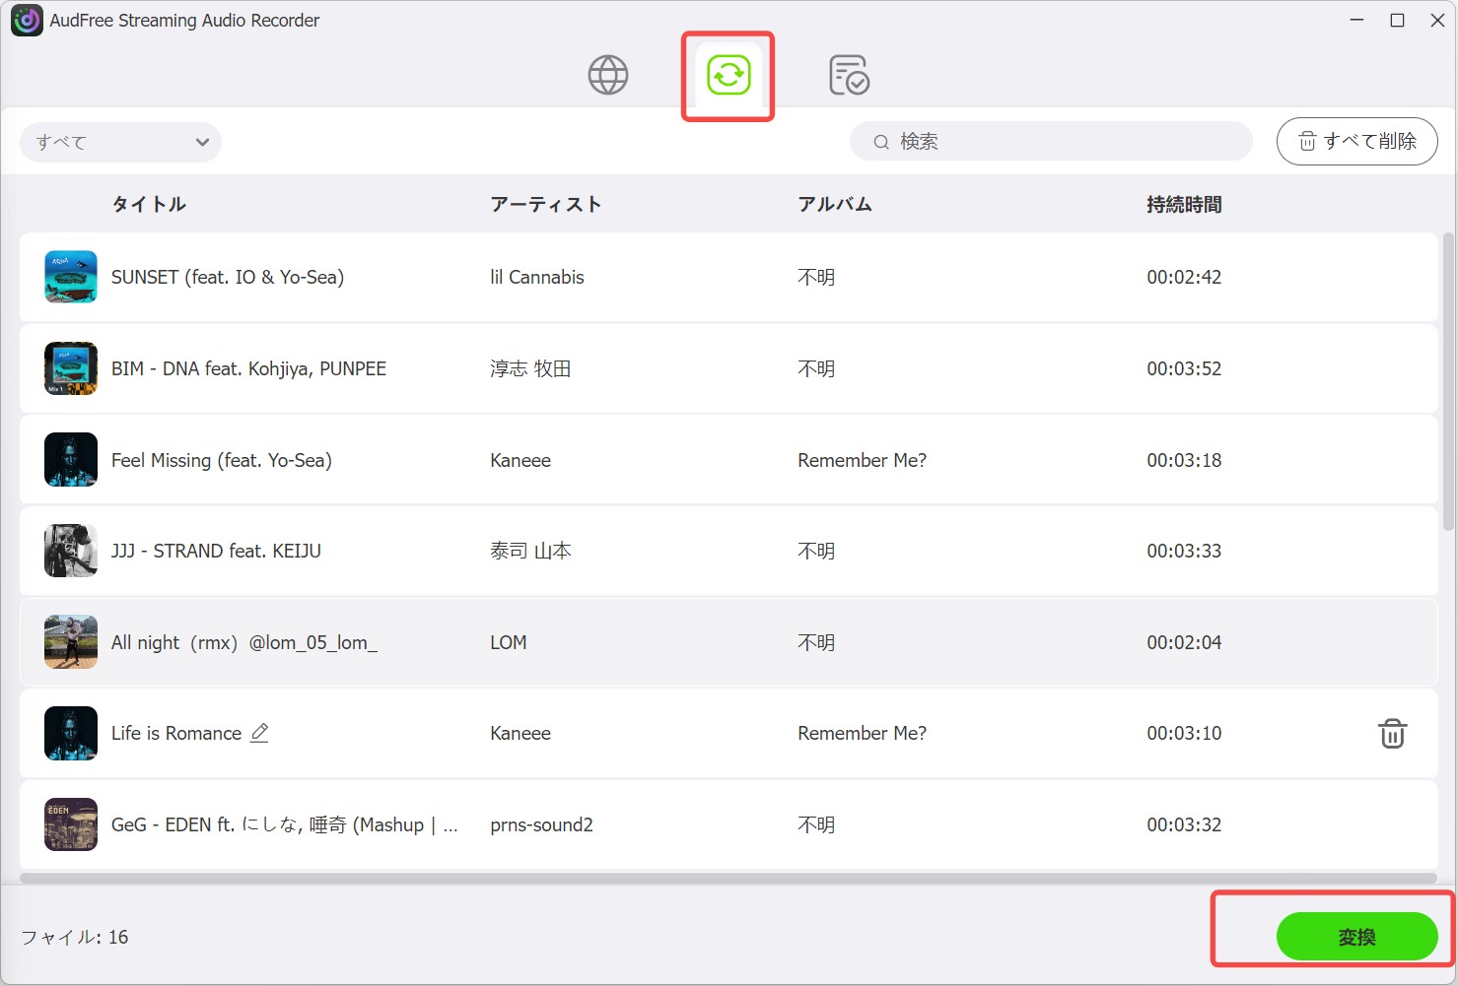The image size is (1458, 986).
Task: Open the globe web browser tab icon
Action: pos(608,75)
